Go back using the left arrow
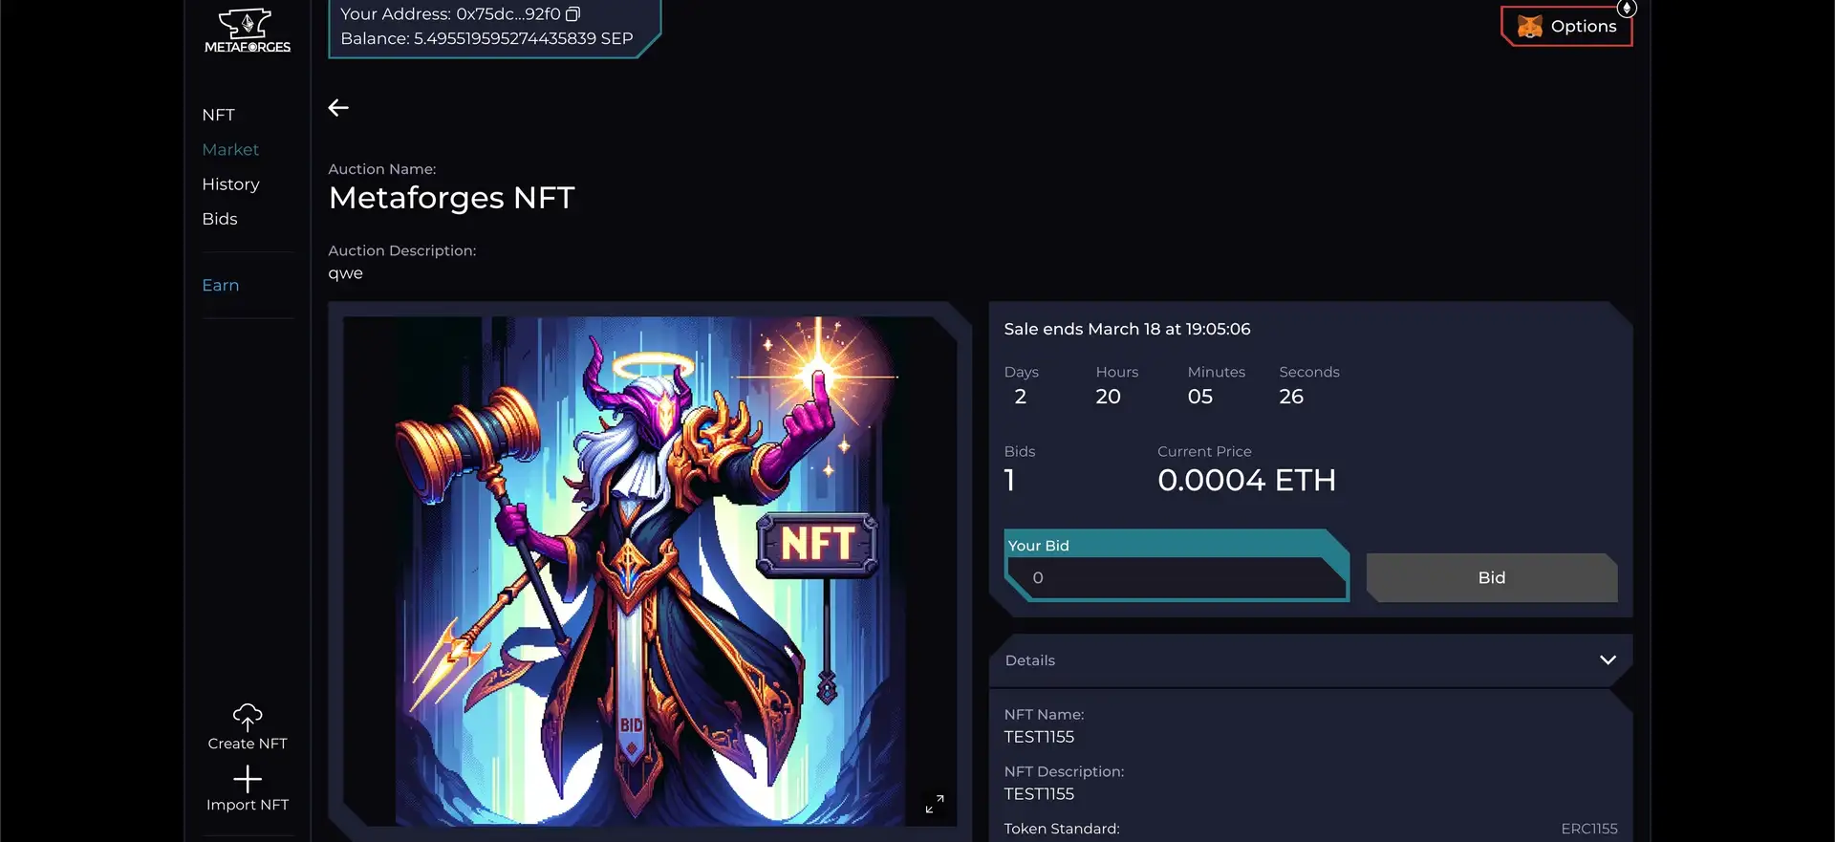 click(x=338, y=108)
